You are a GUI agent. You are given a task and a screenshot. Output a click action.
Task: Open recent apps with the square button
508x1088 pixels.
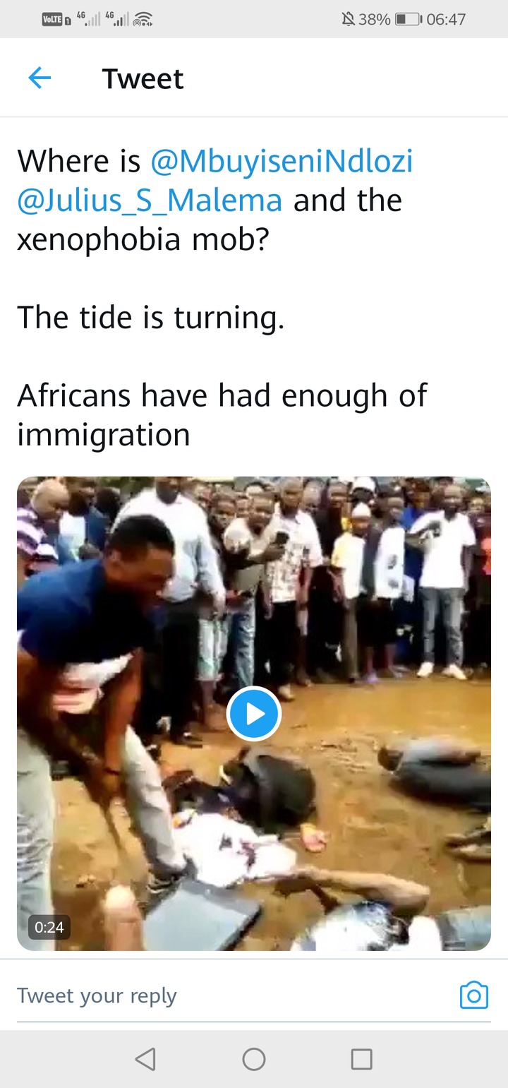pyautogui.click(x=362, y=1058)
